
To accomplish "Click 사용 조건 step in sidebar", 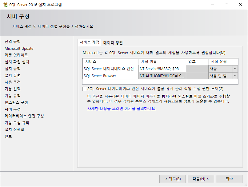I will (x=13, y=82).
